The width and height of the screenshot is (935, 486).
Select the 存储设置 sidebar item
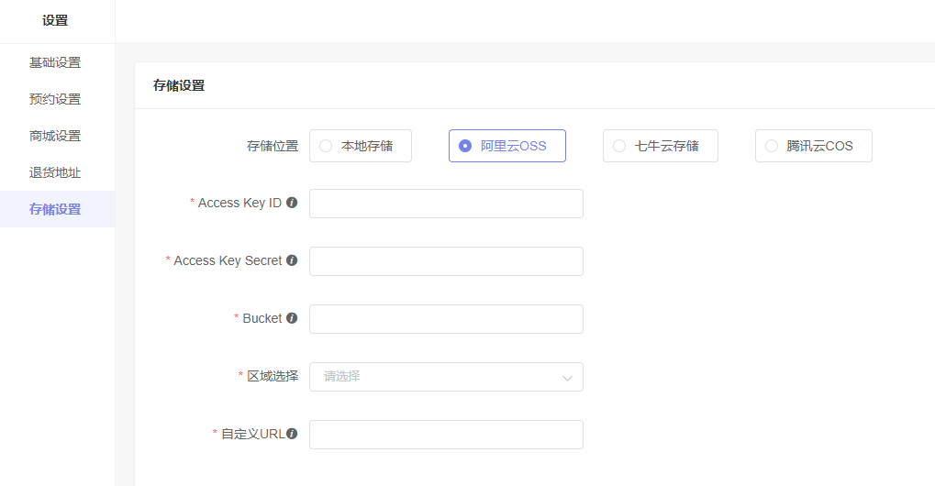click(57, 209)
